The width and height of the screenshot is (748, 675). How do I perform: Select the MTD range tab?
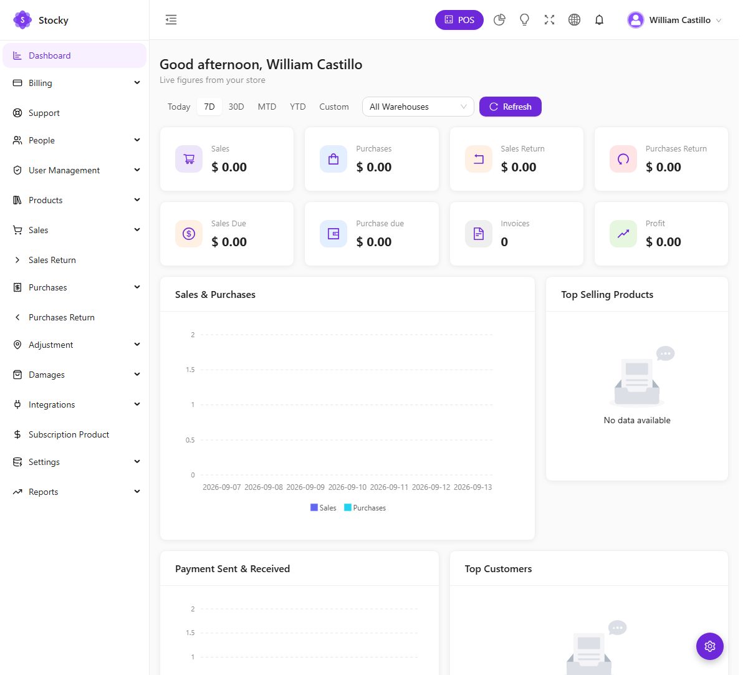click(x=267, y=107)
